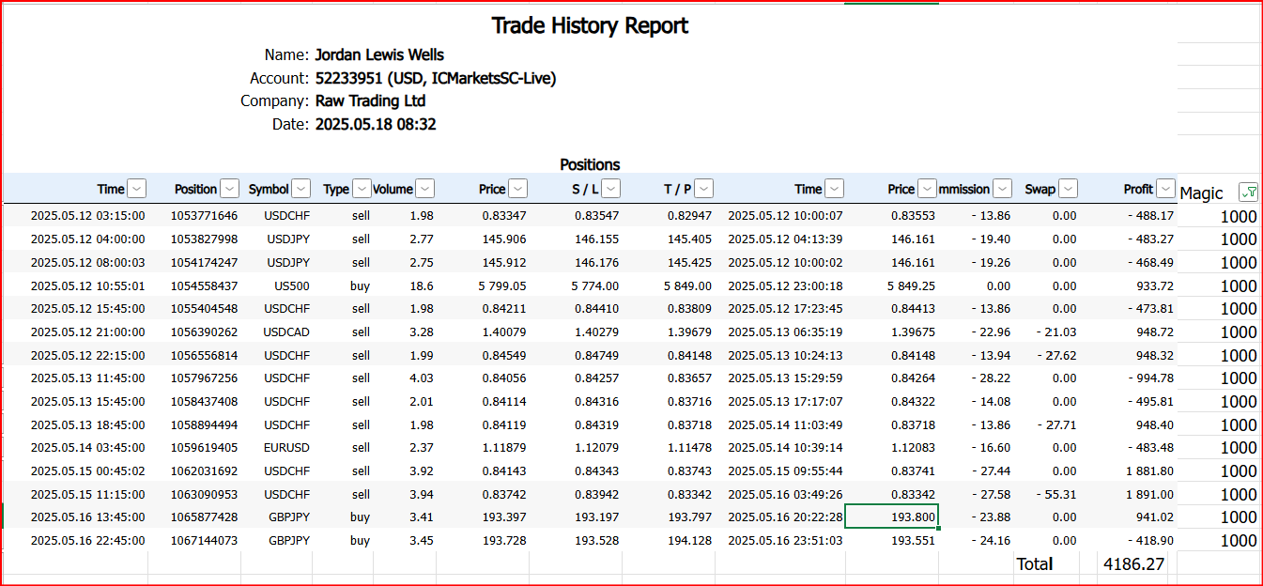This screenshot has width=1263, height=586.
Task: Select position number 1059619405
Action: click(x=204, y=448)
